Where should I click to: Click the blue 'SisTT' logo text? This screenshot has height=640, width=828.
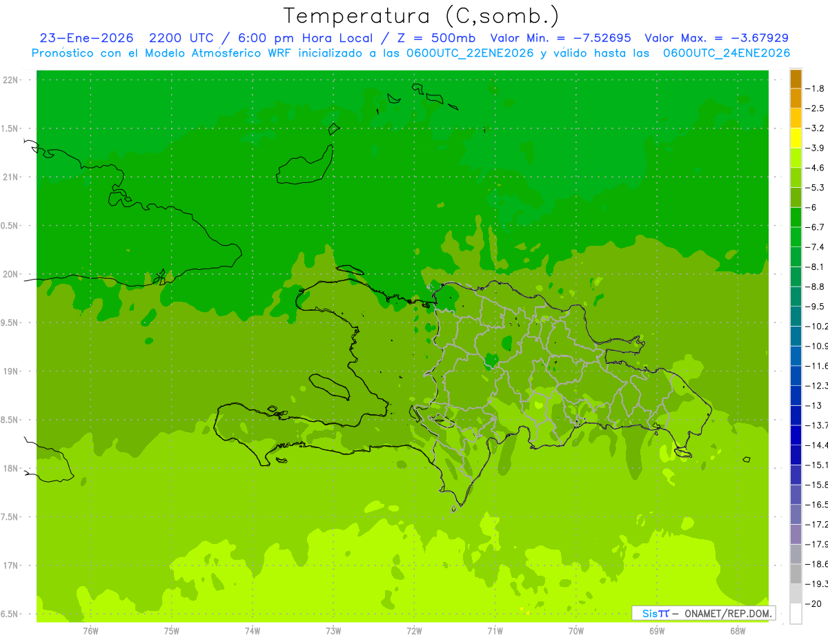tap(655, 613)
